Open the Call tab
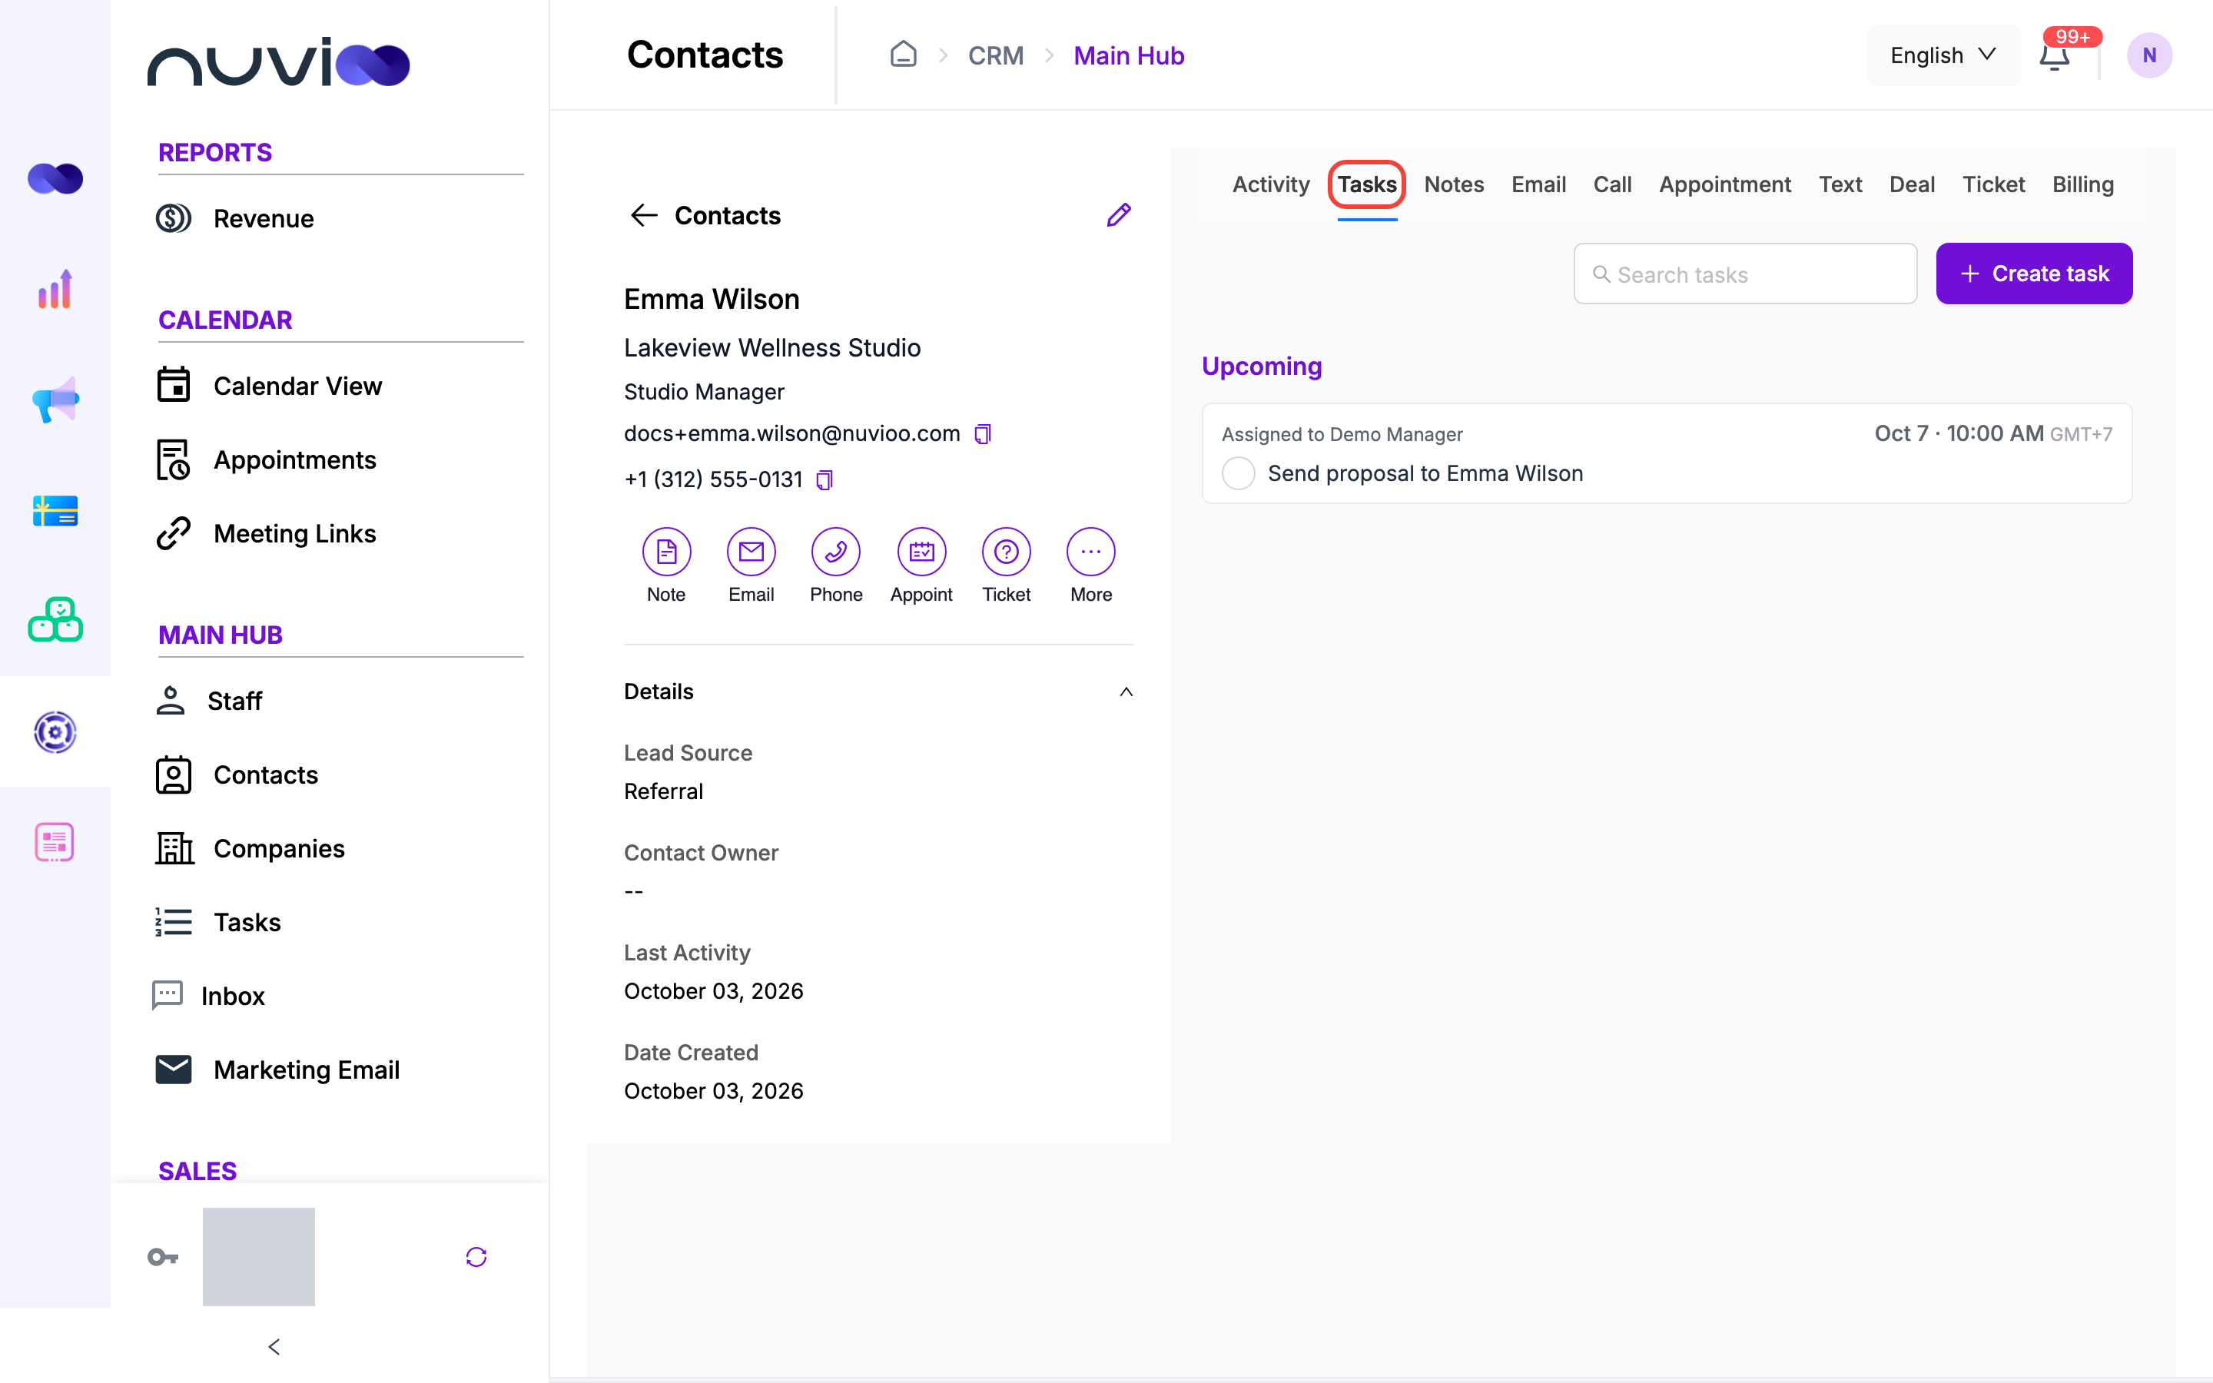Image resolution: width=2213 pixels, height=1383 pixels. click(x=1611, y=184)
